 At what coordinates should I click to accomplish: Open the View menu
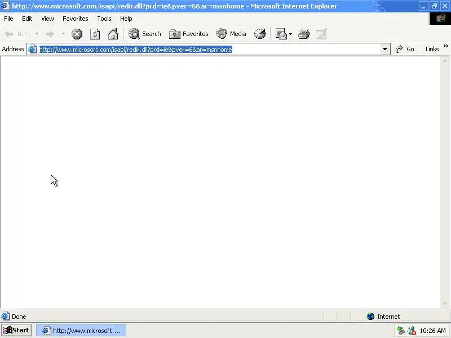pos(47,19)
